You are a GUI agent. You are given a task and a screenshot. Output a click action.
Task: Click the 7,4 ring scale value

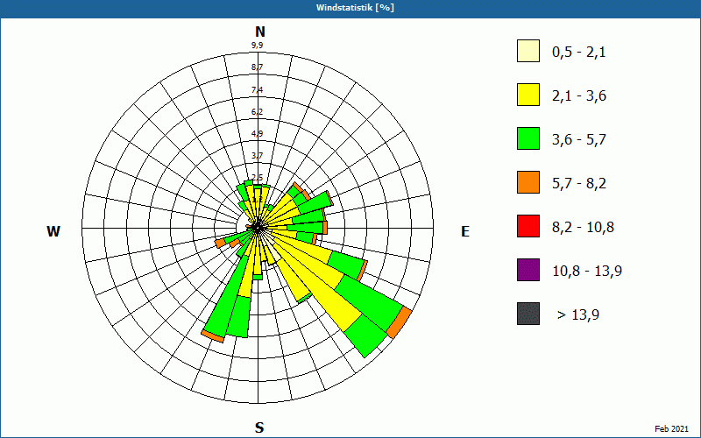pos(257,90)
